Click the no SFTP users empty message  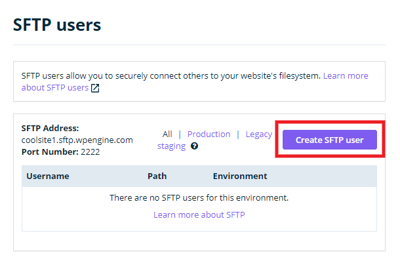(x=199, y=197)
